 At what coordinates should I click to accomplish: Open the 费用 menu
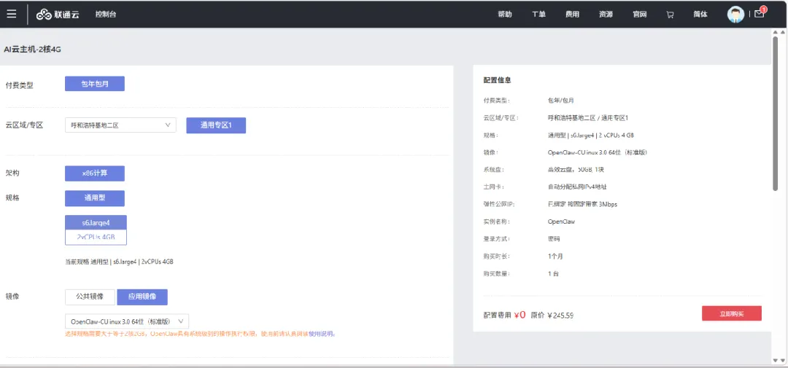click(573, 15)
